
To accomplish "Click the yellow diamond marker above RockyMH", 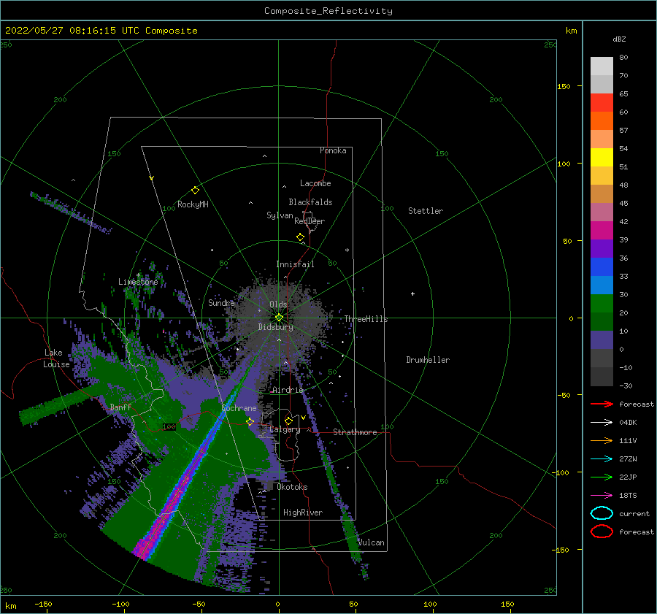I will 195,191.
